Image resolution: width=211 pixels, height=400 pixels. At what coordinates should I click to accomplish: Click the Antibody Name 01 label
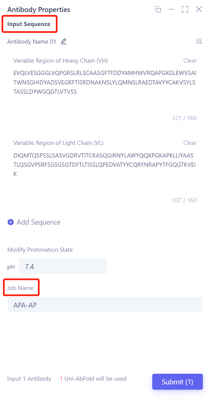pos(32,41)
